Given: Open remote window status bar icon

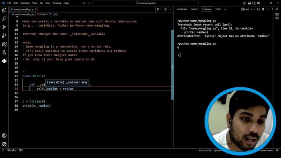Looking at the screenshot, I should point(3,150).
